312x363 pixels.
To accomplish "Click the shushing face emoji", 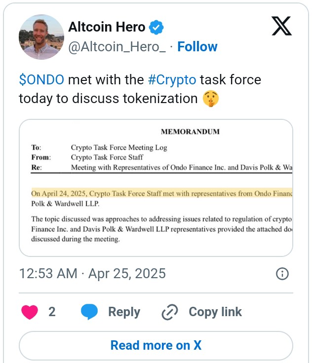I will (x=211, y=99).
